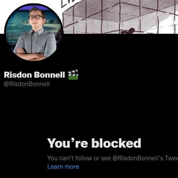This screenshot has width=178, height=178.
Task: Select the word blocked in the heading
Action: [x=116, y=143]
